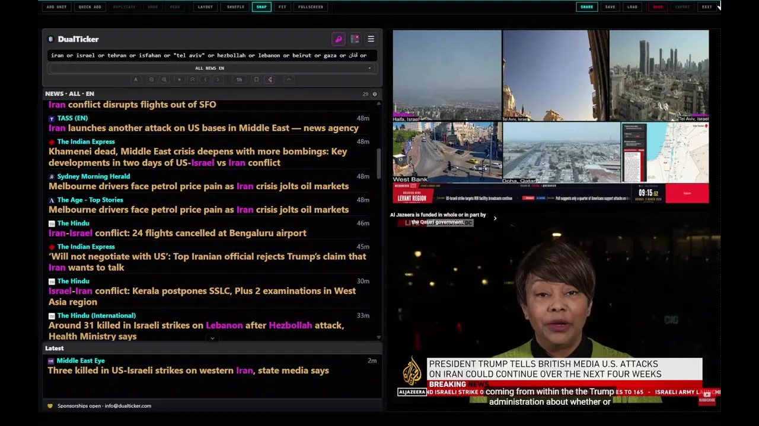
Task: Click the ADD UNIT button
Action: (57, 7)
